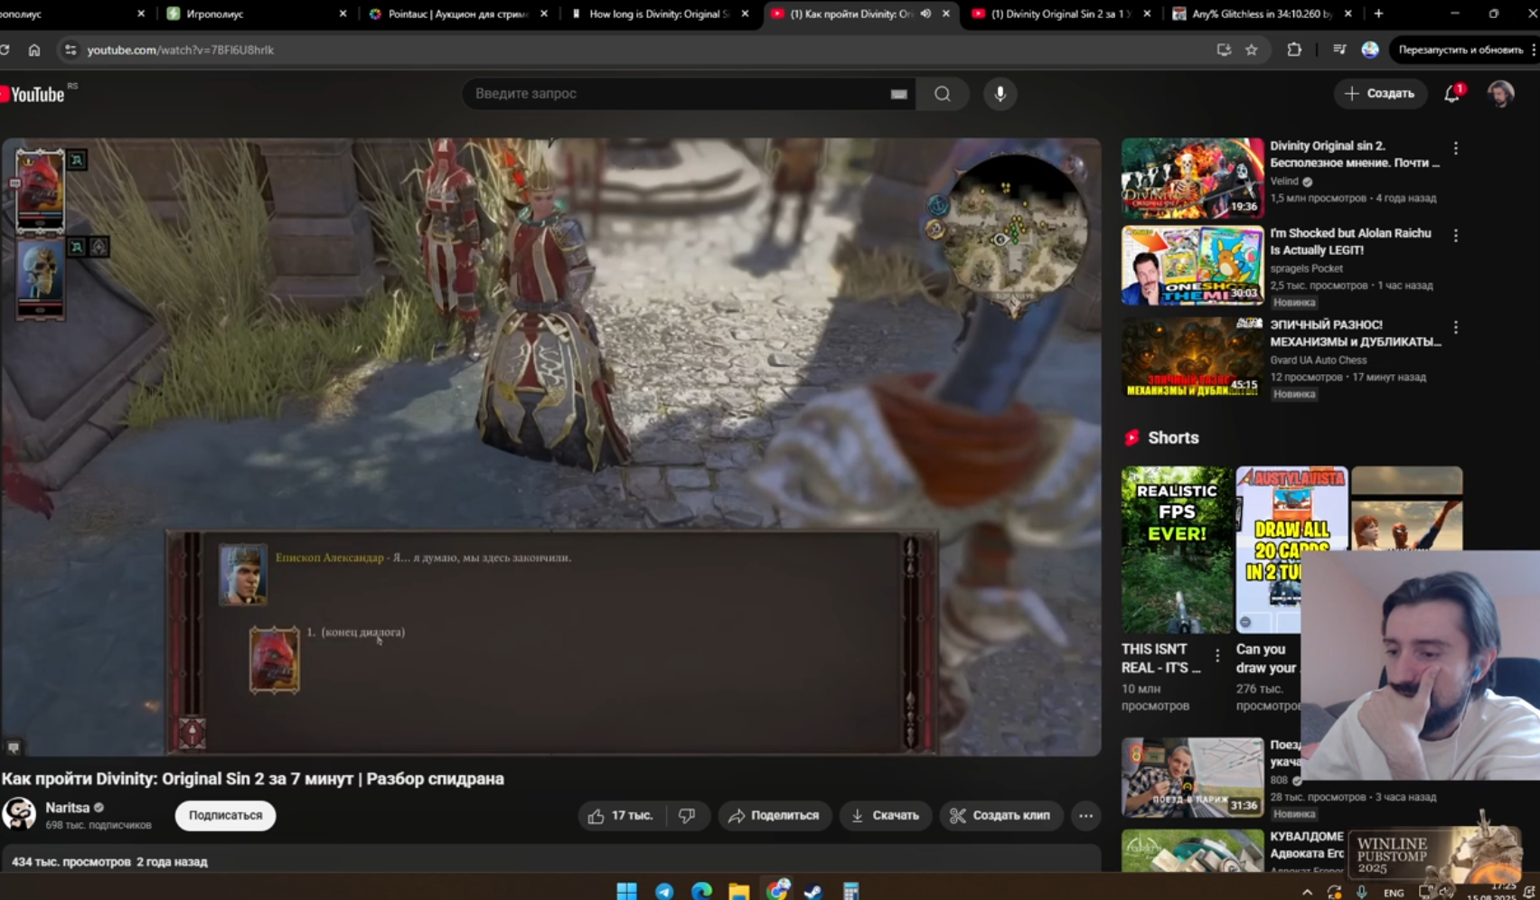Image resolution: width=1540 pixels, height=900 pixels.
Task: Open File Explorer from the taskbar
Action: (x=739, y=892)
